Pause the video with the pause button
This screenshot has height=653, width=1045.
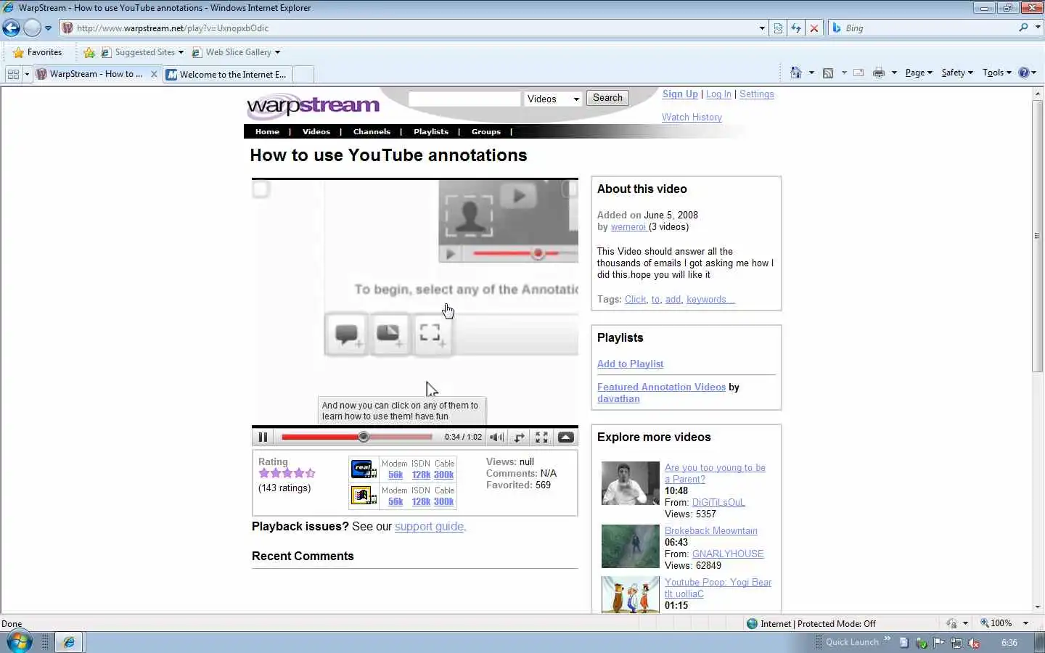(x=263, y=437)
